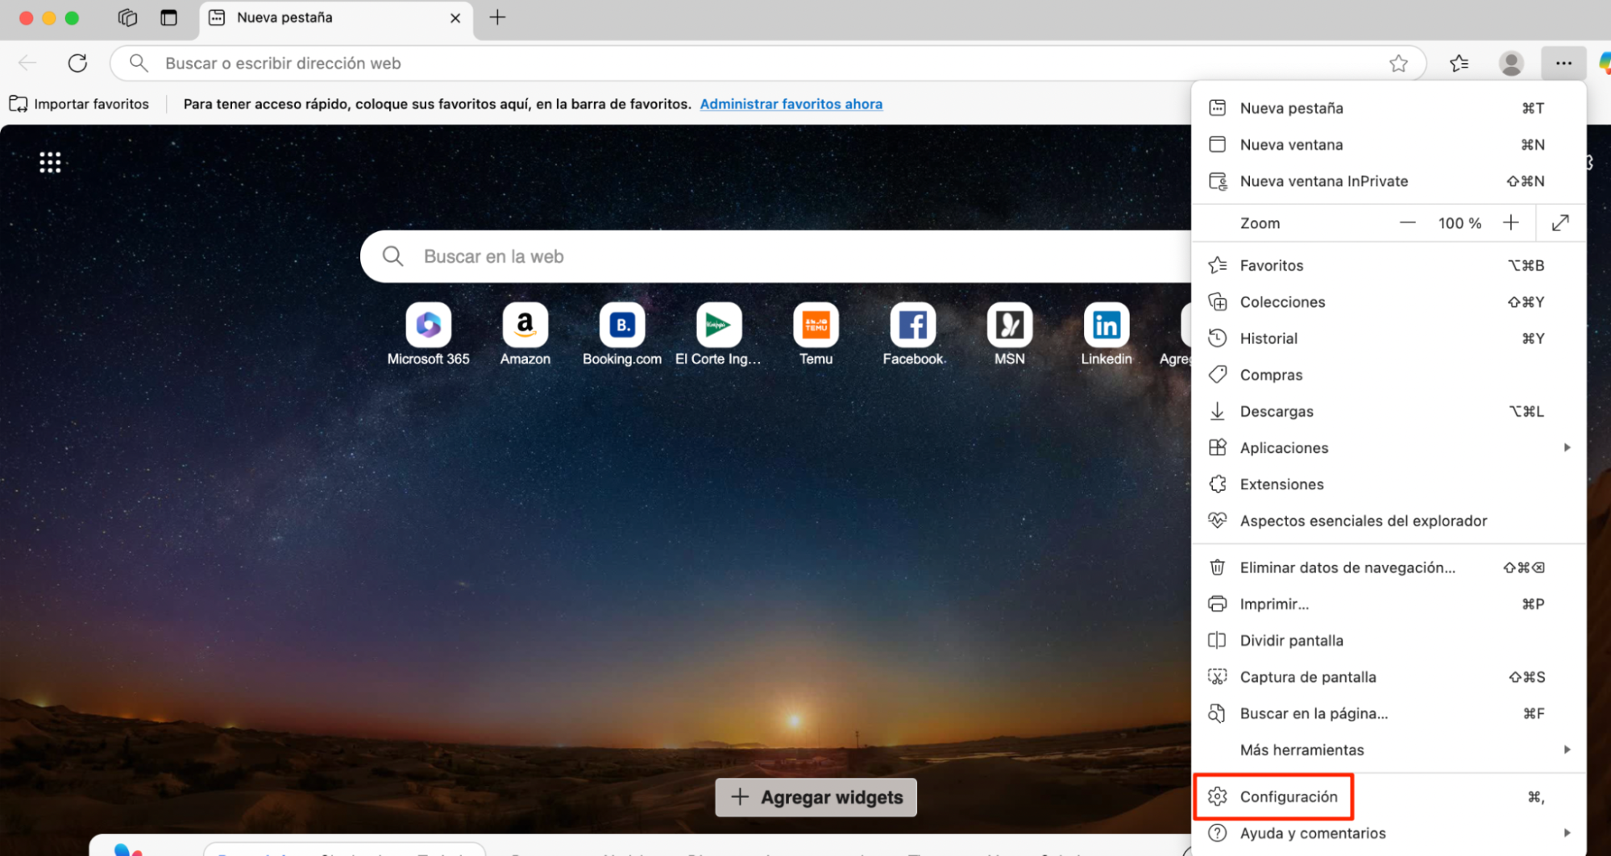
Task: Increase zoom with the plus control
Action: coord(1511,222)
